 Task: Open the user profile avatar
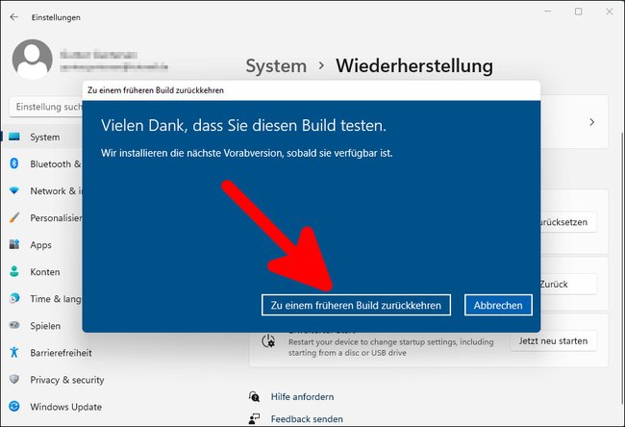click(33, 60)
